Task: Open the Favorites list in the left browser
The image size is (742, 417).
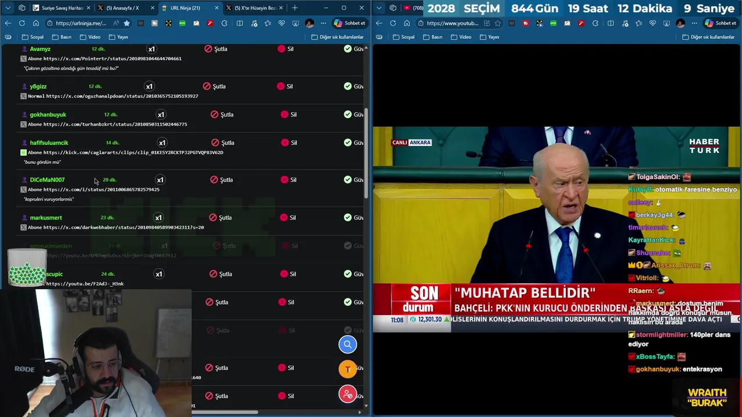Action: [267, 23]
